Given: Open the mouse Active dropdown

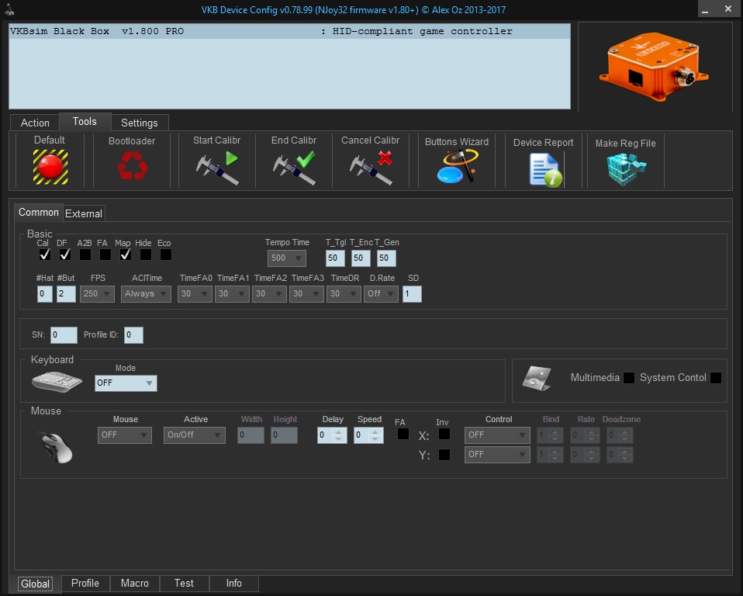Looking at the screenshot, I should [194, 435].
